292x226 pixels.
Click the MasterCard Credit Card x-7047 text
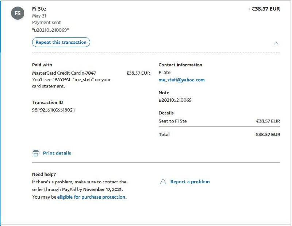[x=64, y=73]
